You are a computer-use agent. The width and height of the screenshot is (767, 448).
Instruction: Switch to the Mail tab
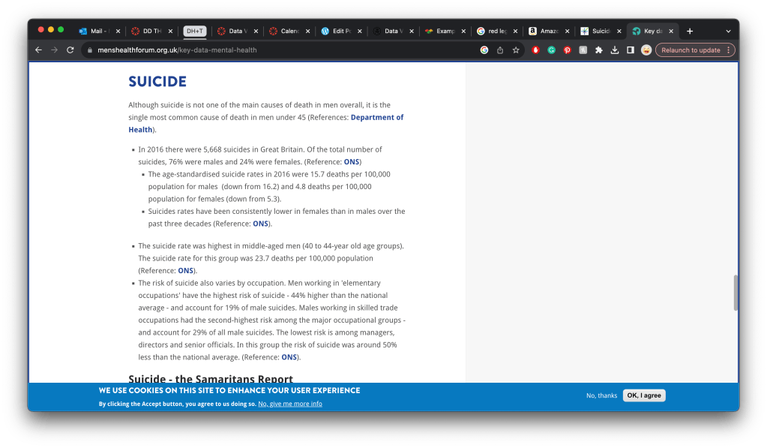click(x=96, y=31)
